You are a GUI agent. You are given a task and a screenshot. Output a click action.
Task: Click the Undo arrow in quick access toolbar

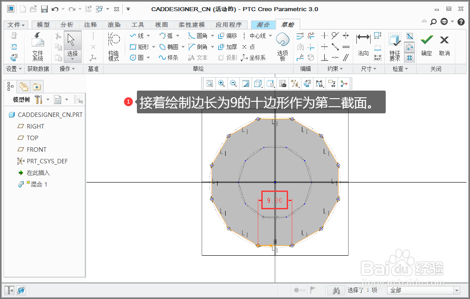pos(55,9)
